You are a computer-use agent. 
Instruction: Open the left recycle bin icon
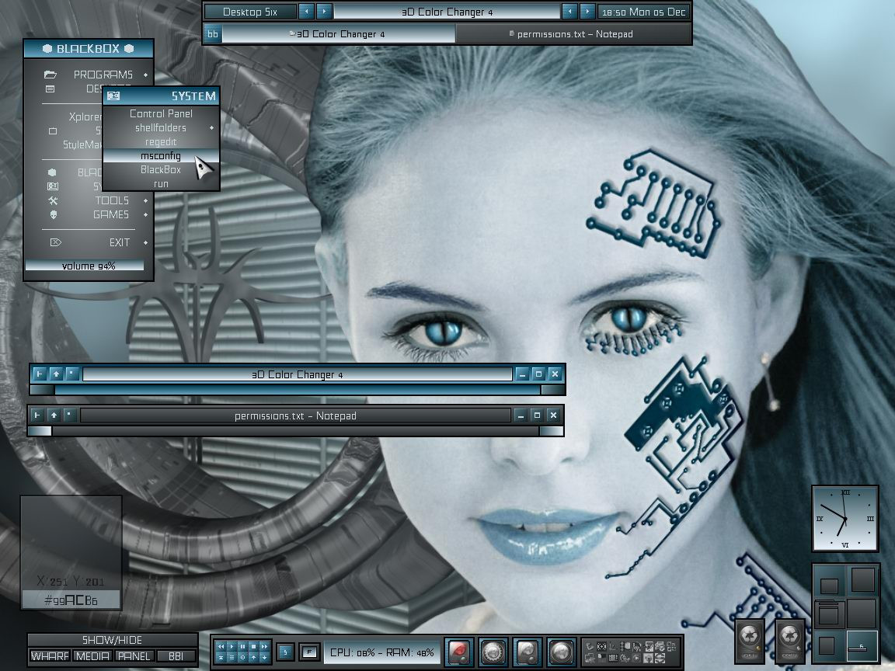coord(750,641)
